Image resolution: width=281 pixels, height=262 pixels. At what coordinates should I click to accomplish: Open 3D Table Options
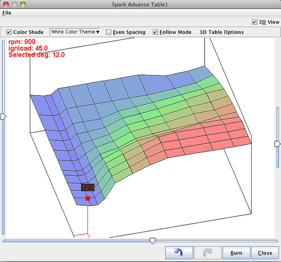[x=221, y=32]
